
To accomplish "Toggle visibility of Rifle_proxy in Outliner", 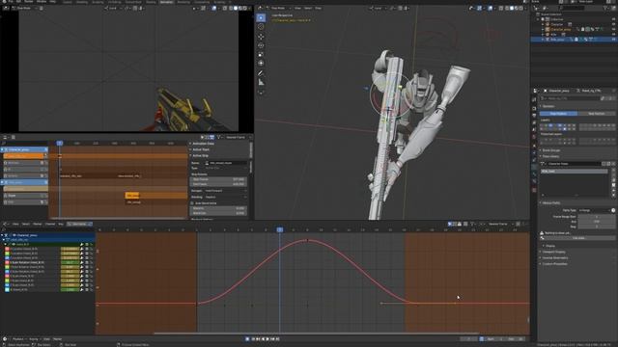I will [613, 40].
